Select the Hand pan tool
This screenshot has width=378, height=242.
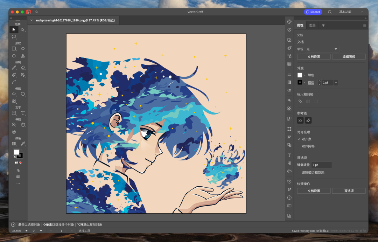coord(23,125)
